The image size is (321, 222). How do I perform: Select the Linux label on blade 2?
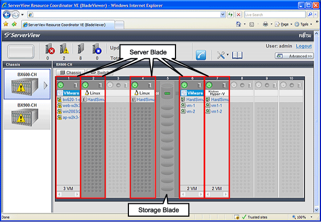(x=93, y=93)
